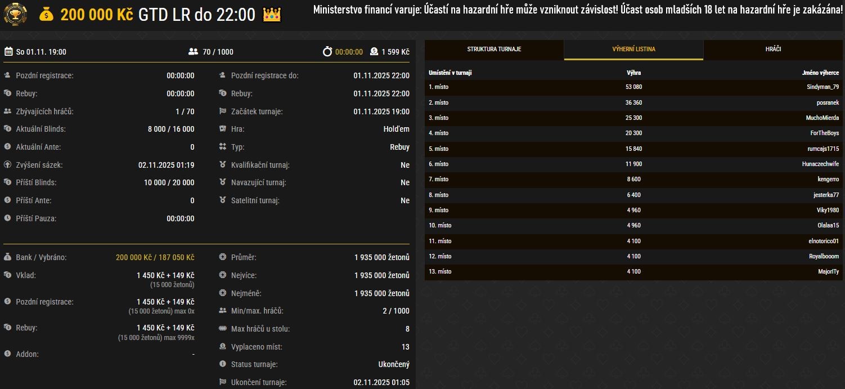The height and width of the screenshot is (389, 845).
Task: Click the flag icon beside Začátek turnaje
Action: pos(223,111)
